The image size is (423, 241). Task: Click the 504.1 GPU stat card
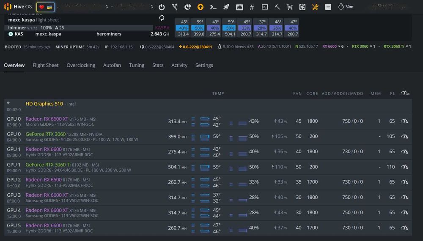pyautogui.click(x=230, y=28)
